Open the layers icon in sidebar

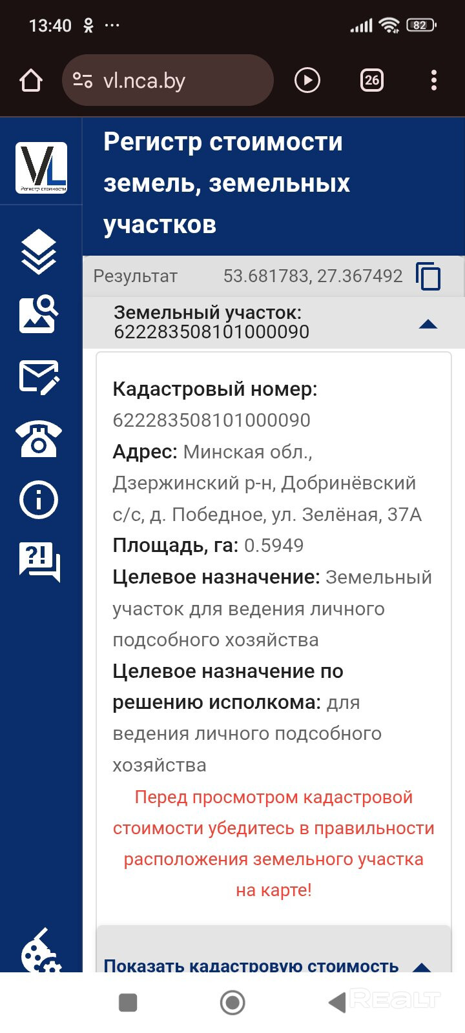click(39, 251)
